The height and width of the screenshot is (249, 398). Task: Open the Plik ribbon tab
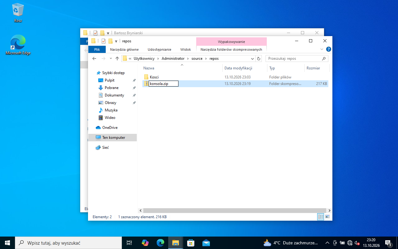pyautogui.click(x=97, y=49)
